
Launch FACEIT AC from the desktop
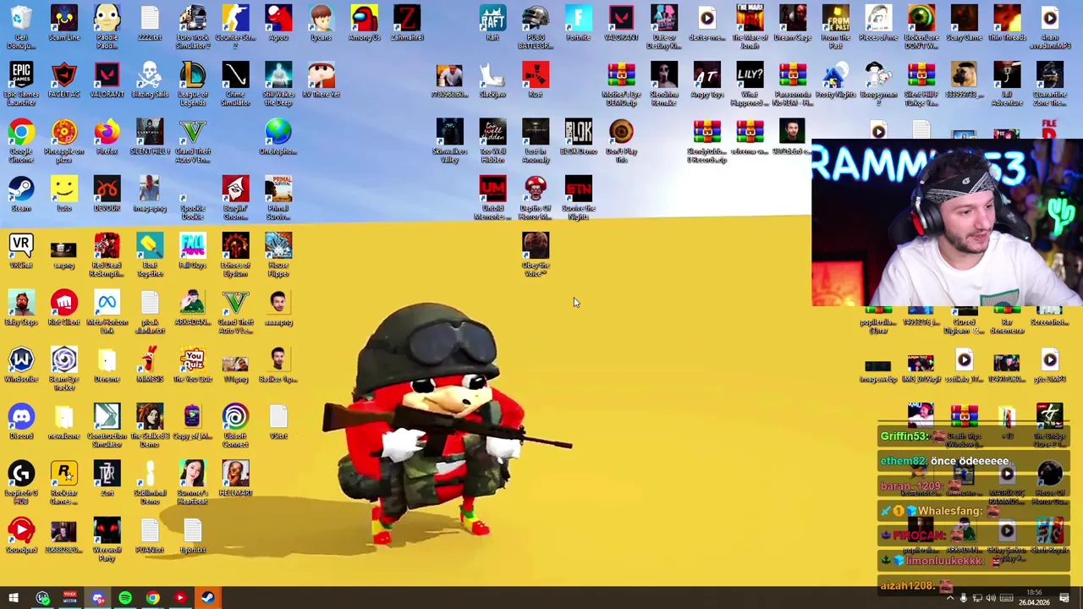click(x=64, y=80)
